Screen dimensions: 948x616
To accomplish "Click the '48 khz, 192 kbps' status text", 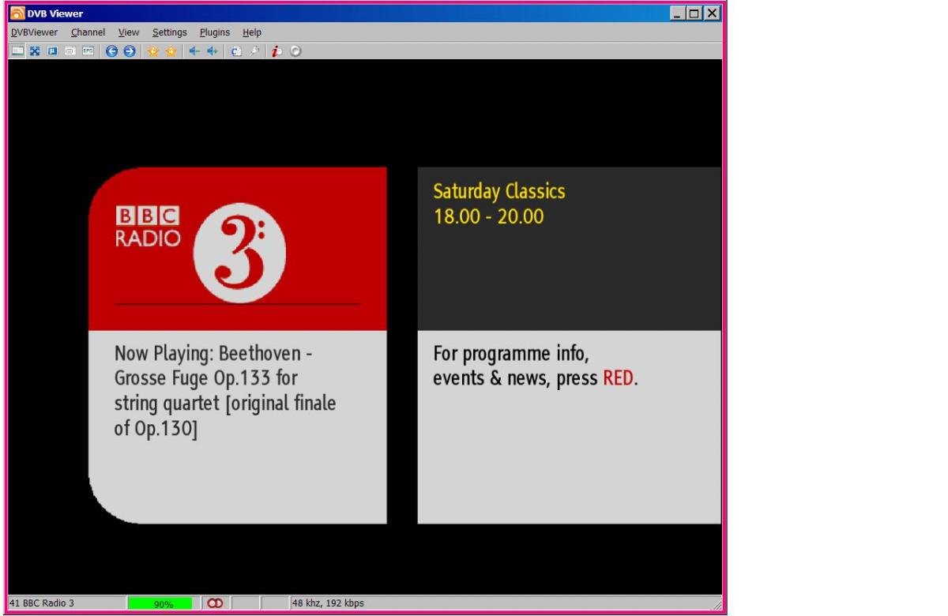I will [x=329, y=604].
